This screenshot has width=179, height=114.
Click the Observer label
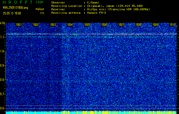click(58, 2)
